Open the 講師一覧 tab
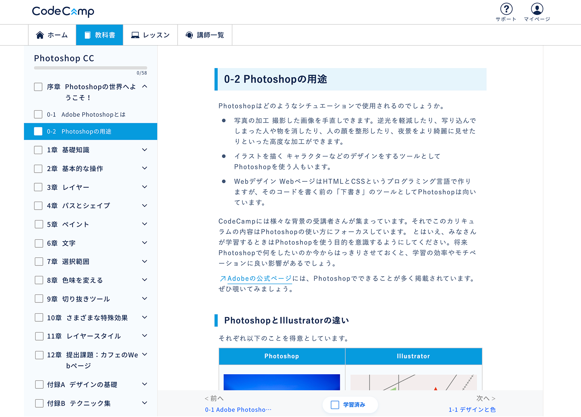 pos(205,35)
